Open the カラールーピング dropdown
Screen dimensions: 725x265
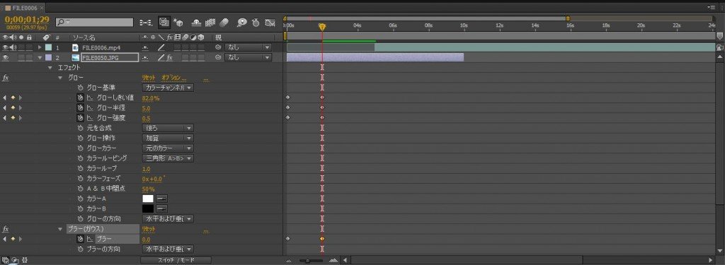[167, 158]
